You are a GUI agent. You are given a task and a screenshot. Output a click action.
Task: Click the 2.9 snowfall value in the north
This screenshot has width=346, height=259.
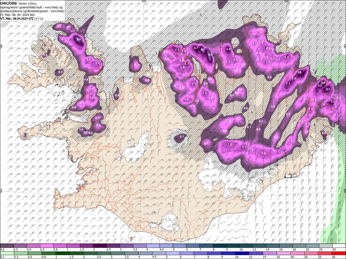228,49
